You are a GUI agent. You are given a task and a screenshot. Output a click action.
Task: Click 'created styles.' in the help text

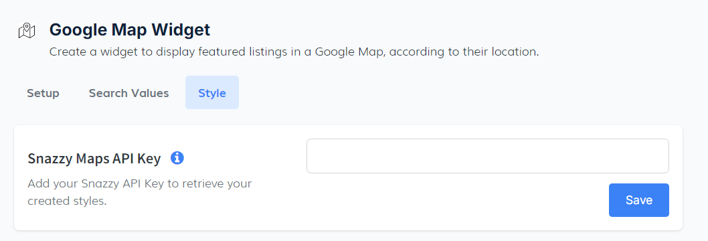pyautogui.click(x=68, y=201)
